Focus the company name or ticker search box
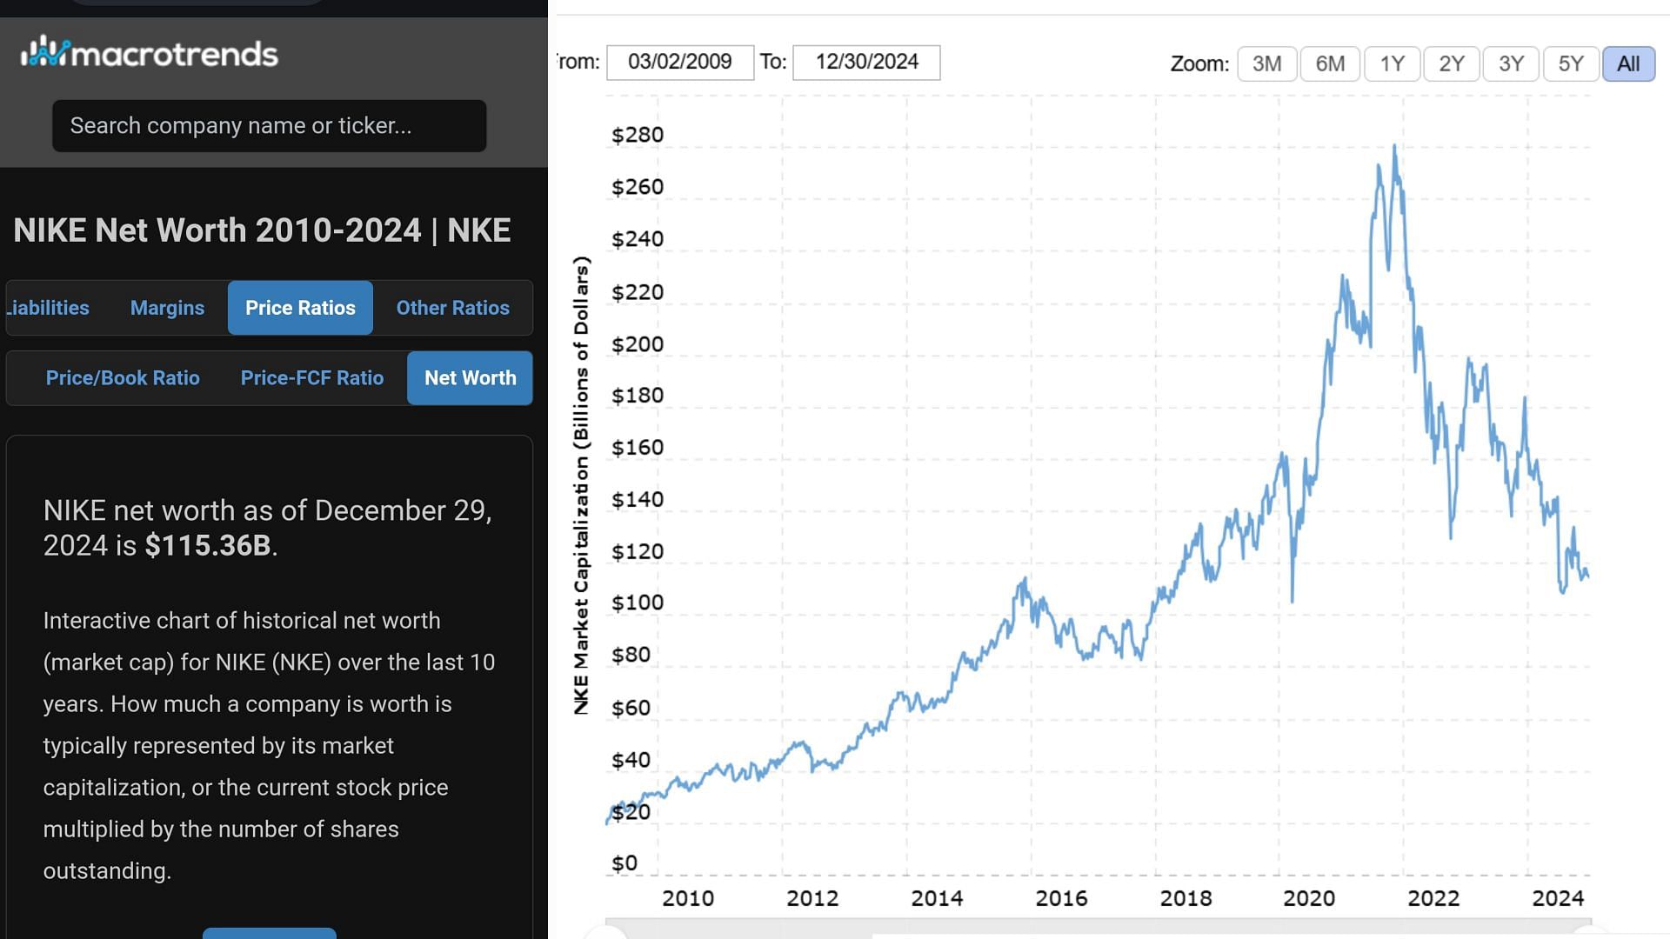This screenshot has width=1670, height=939. pos(269,126)
